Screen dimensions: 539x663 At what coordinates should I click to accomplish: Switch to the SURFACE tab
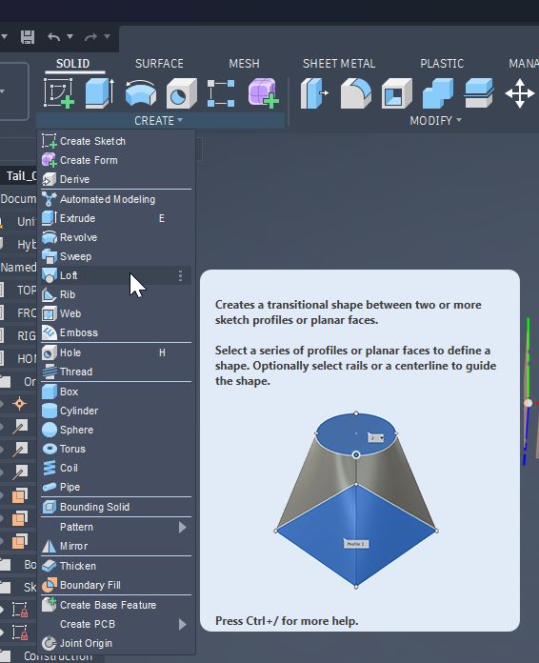pos(159,64)
